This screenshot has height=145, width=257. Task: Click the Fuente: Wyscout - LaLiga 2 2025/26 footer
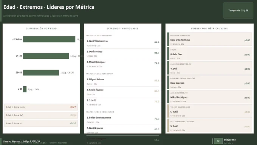[22, 141]
